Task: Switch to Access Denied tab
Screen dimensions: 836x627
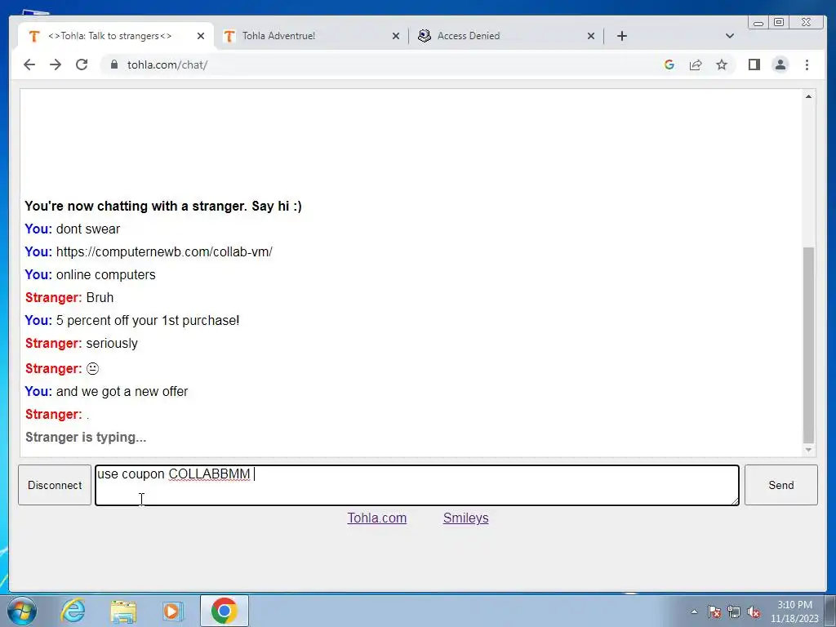Action: [x=506, y=36]
